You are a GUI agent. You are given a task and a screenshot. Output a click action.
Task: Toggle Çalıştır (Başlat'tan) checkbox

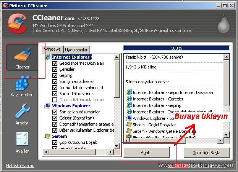55,118
